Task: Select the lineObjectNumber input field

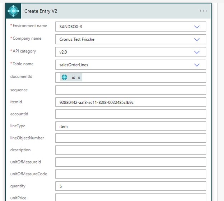Action: [x=131, y=138]
